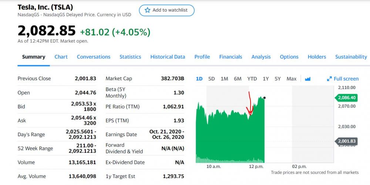Click the chart type icon beside Max
The width and height of the screenshot is (370, 185).
(x=307, y=79)
